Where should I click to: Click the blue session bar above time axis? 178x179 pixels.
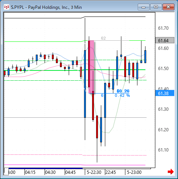[46, 168]
